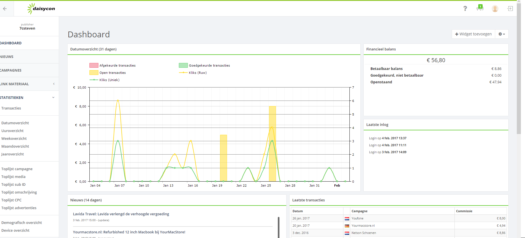This screenshot has width=525, height=238.
Task: Click the page vertical scrollbar
Action: (x=519, y=68)
